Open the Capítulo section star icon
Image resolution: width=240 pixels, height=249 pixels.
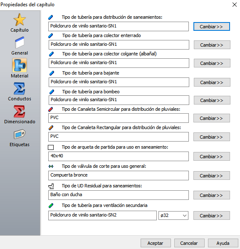20,20
